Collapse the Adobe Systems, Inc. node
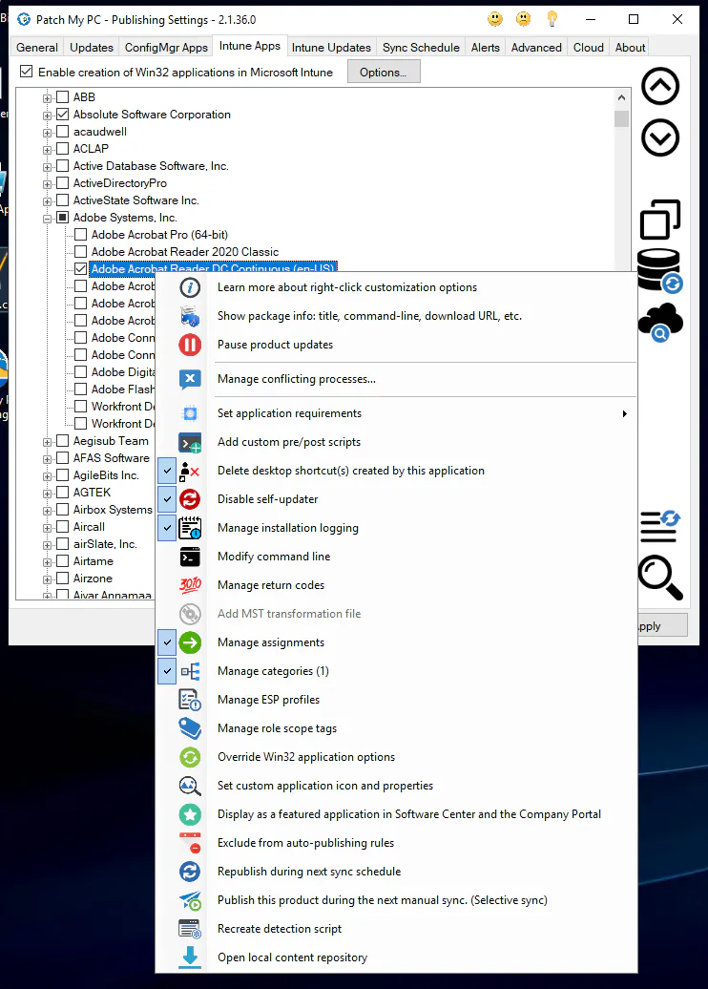 click(x=48, y=219)
